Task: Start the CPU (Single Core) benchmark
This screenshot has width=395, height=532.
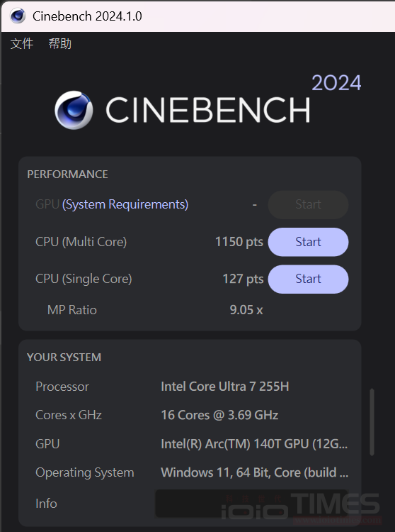Action: tap(308, 279)
